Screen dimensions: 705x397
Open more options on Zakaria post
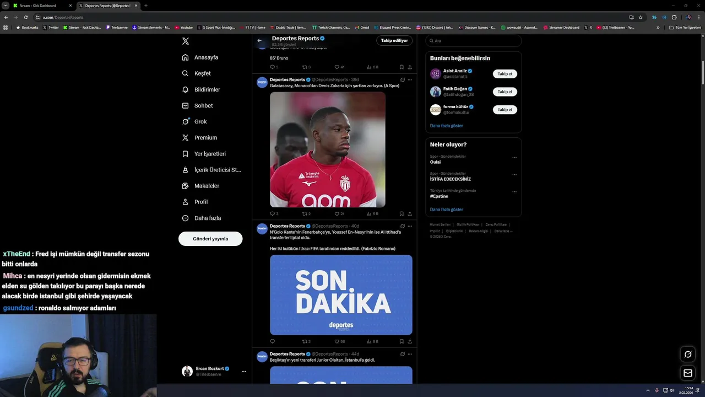[x=410, y=80]
